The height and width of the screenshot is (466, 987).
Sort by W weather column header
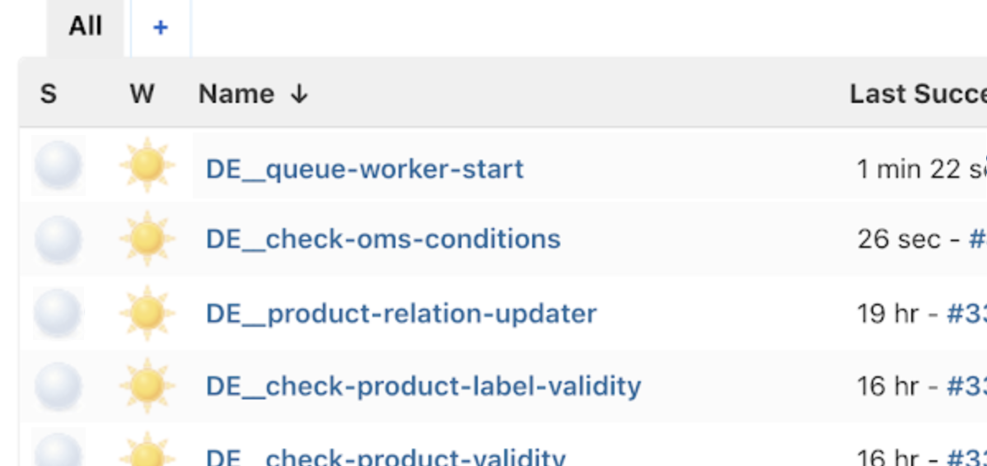pos(142,95)
